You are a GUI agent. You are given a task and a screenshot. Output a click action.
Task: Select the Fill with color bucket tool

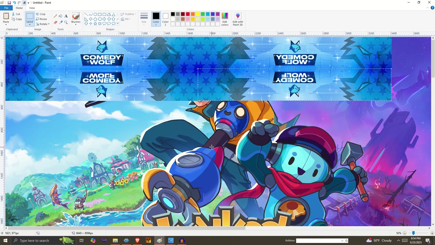pos(60,16)
